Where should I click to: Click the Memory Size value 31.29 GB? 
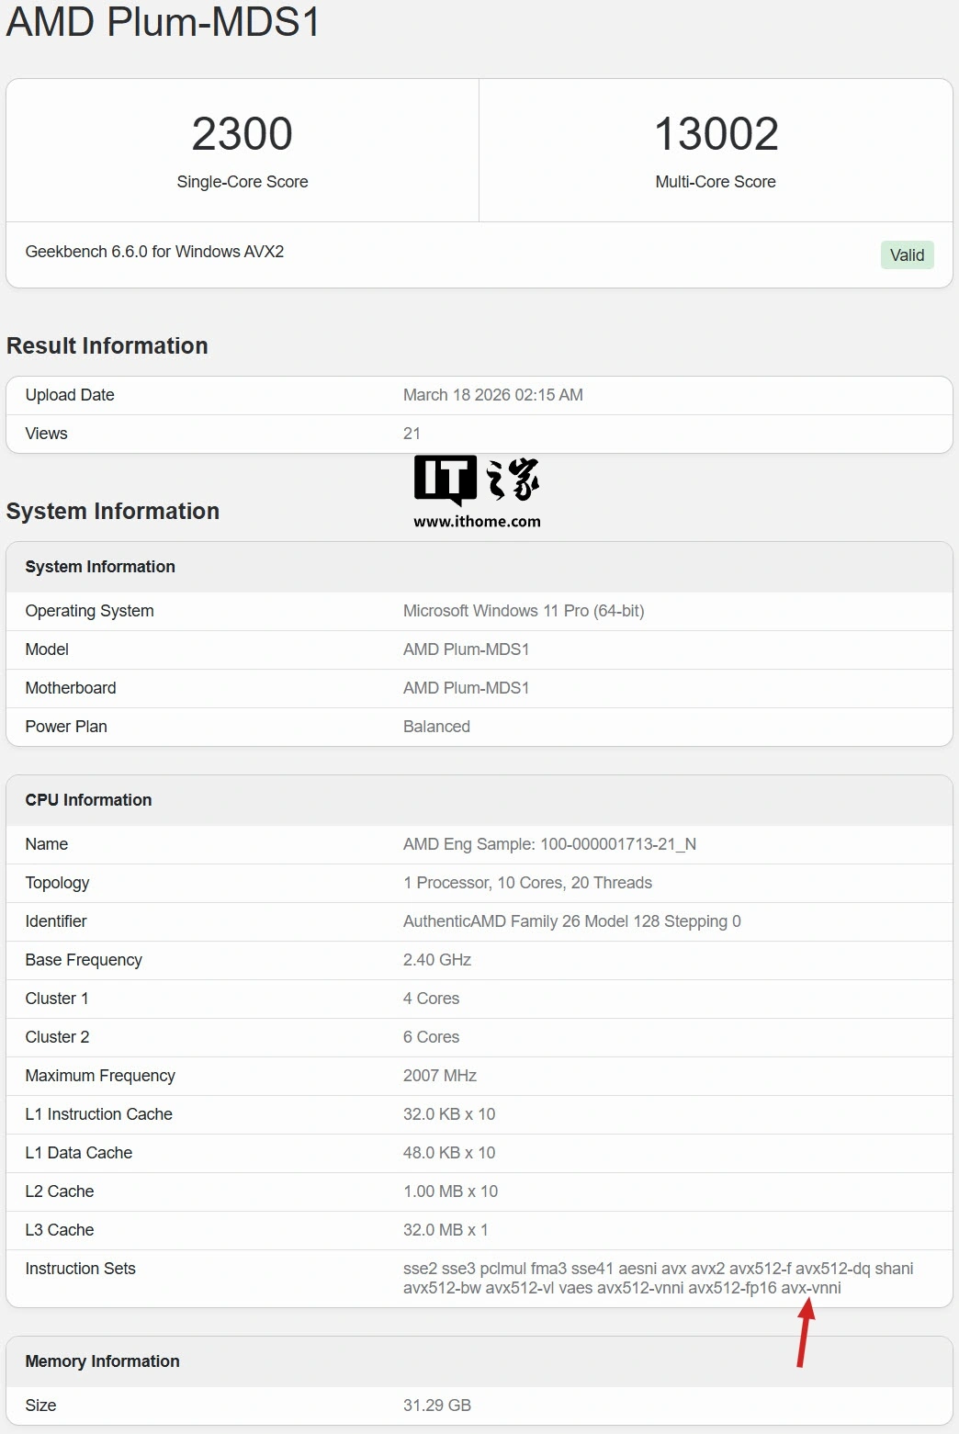pyautogui.click(x=436, y=1406)
